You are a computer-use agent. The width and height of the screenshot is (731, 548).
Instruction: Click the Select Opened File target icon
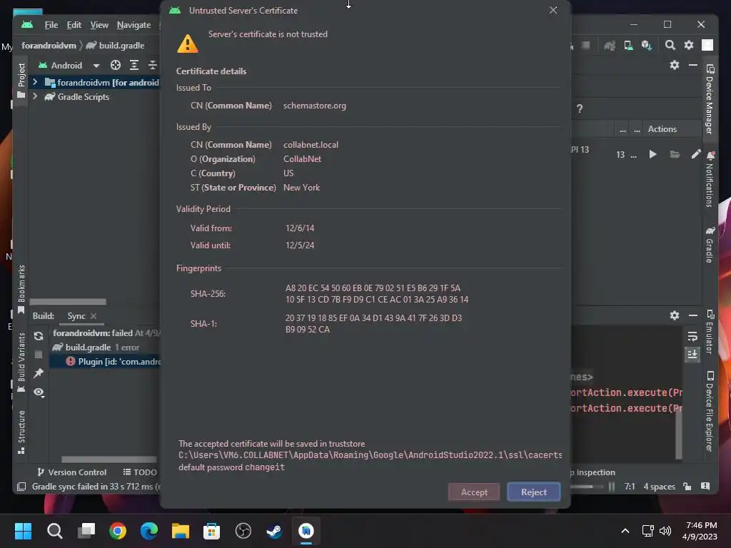115,65
